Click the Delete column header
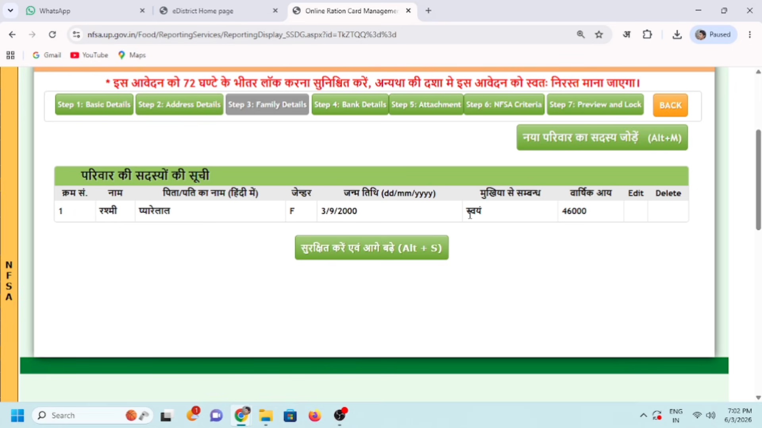The width and height of the screenshot is (762, 428). [668, 193]
